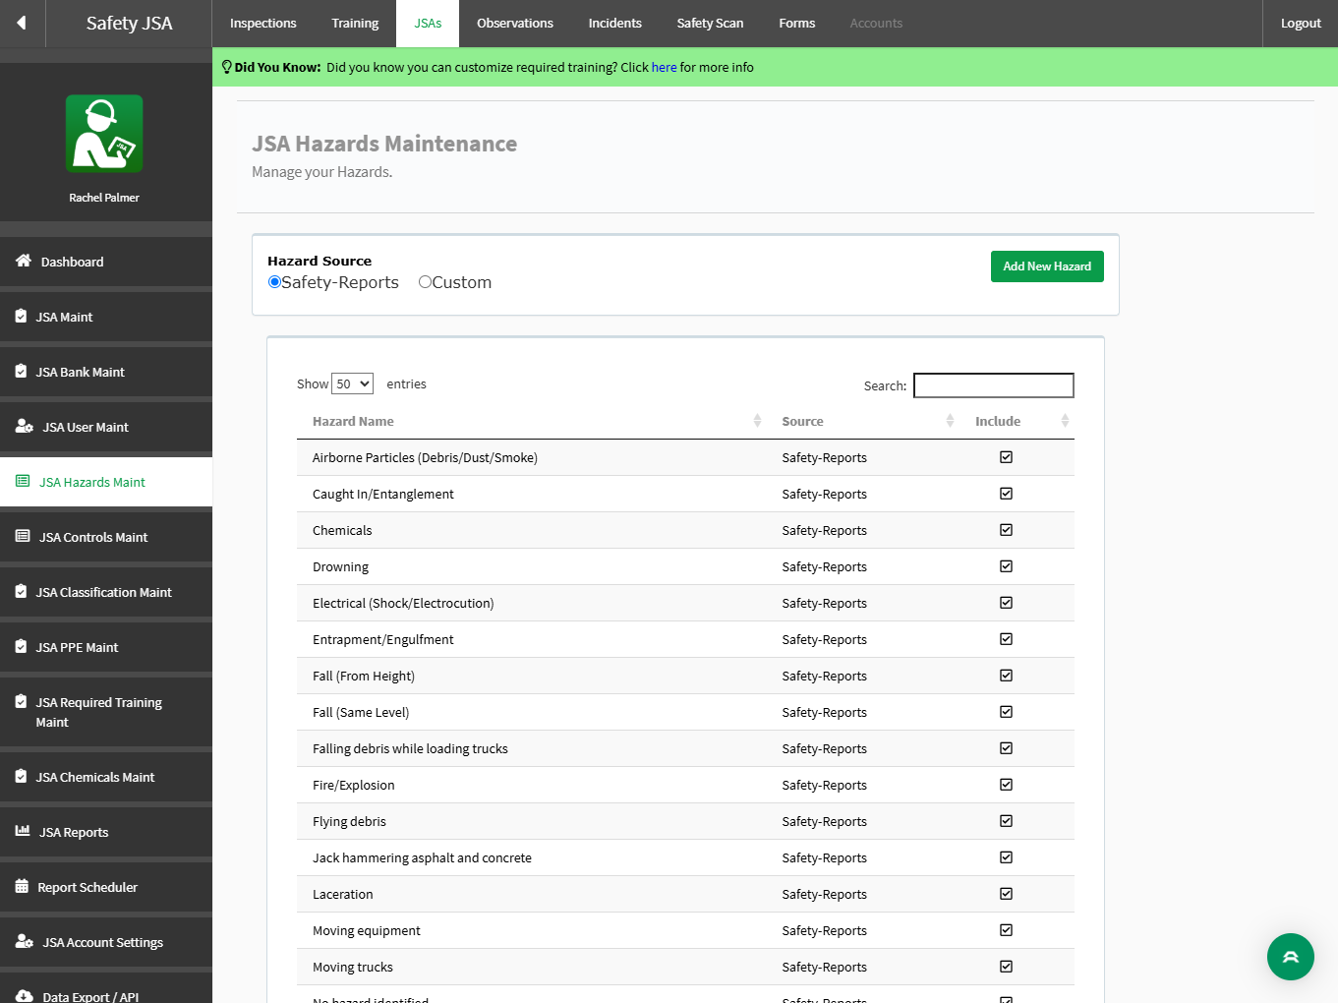Click the JSA User Maint icon
1338x1003 pixels.
(25, 427)
